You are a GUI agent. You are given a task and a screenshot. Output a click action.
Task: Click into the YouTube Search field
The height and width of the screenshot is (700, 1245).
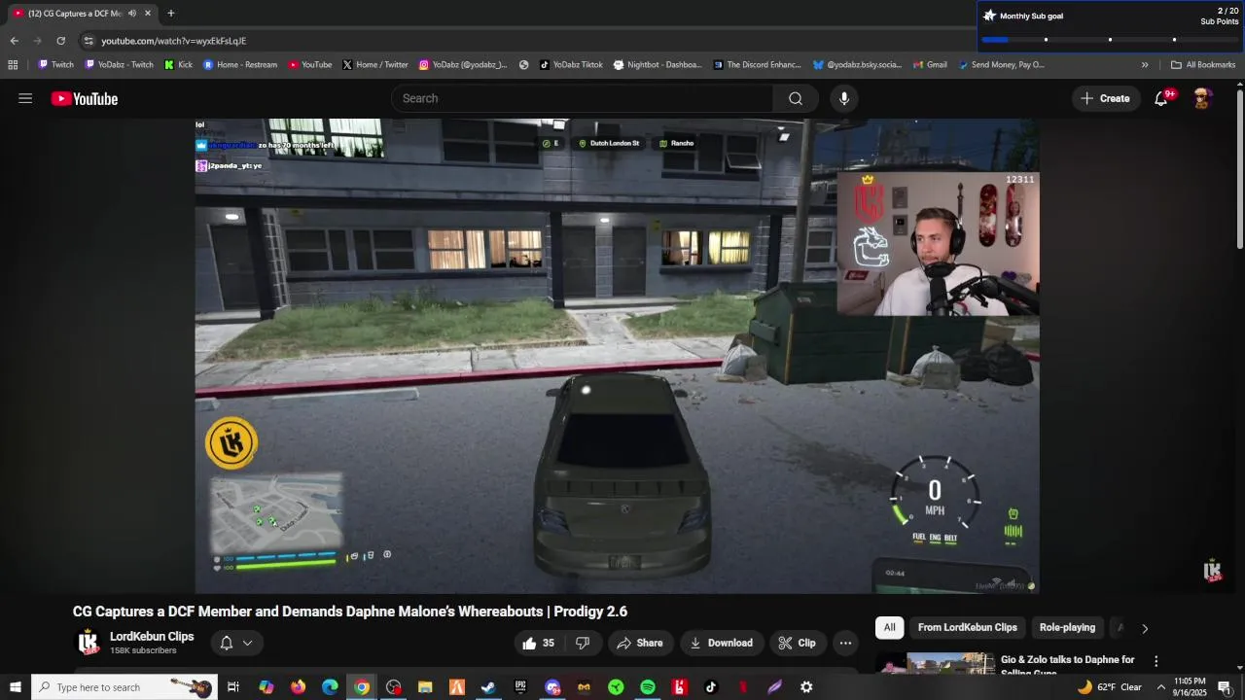pos(583,98)
